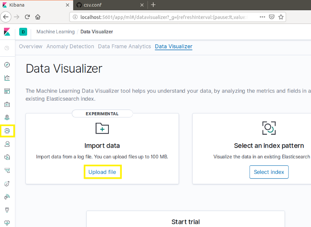Open Visualize chart icon in sidebar
Image resolution: width=311 pixels, height=227 pixels.
pyautogui.click(x=7, y=78)
